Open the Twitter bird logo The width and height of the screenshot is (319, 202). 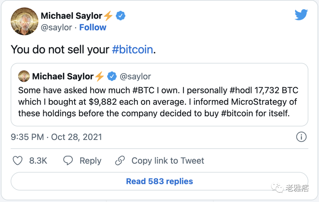pos(301,15)
